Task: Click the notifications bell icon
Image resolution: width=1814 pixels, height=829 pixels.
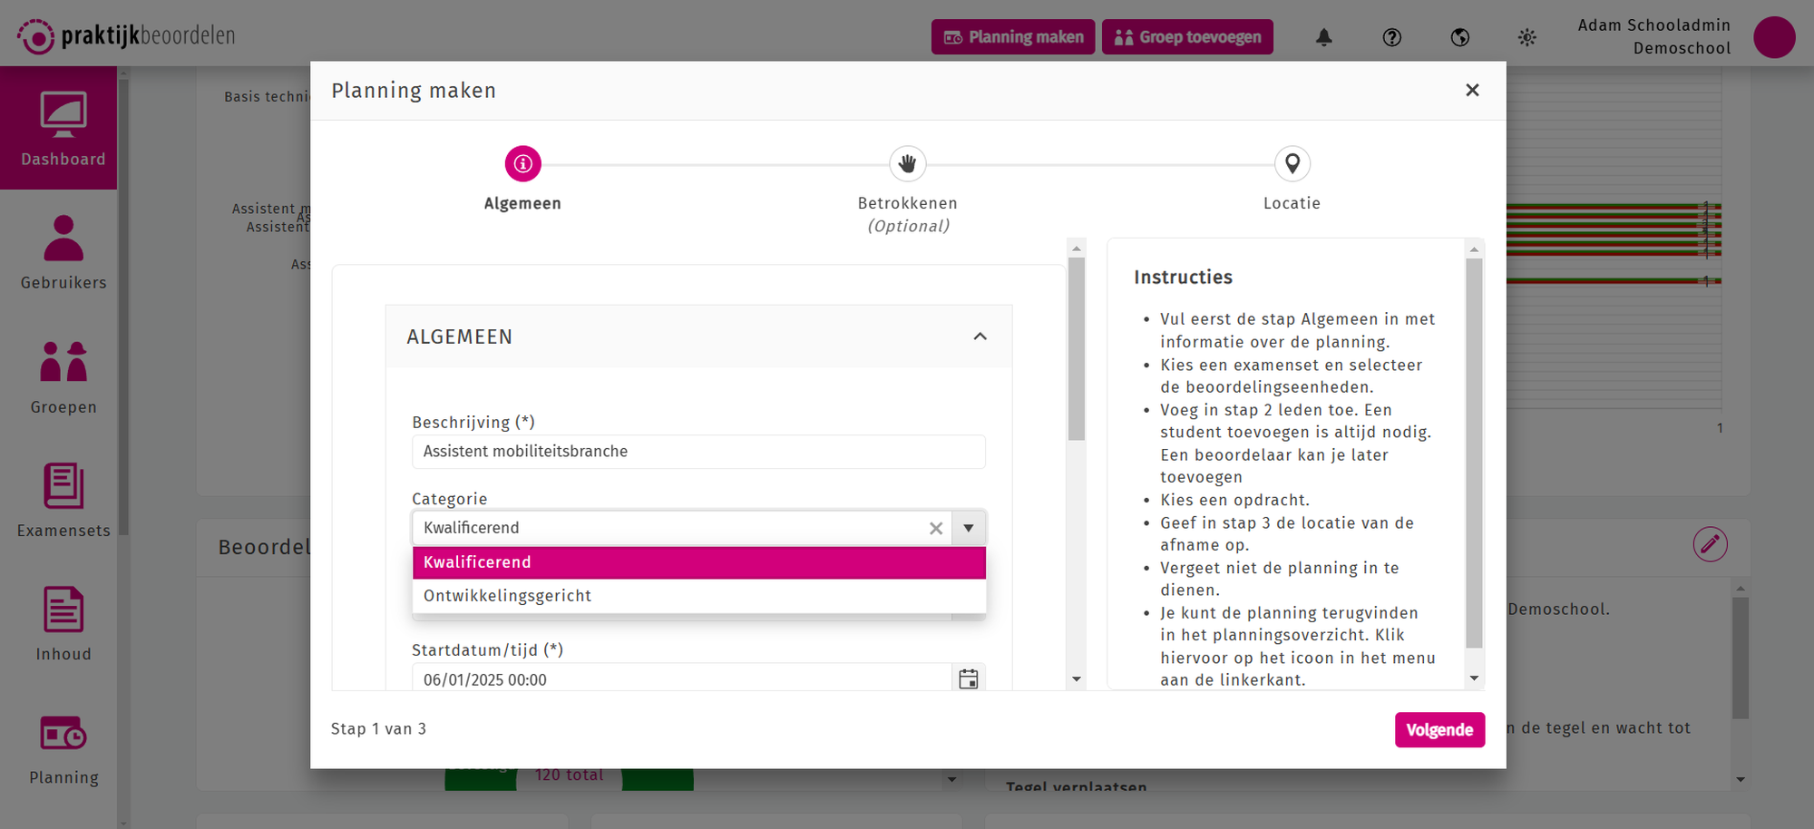Action: [x=1324, y=37]
